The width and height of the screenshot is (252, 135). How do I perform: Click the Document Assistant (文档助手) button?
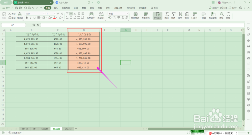pyautogui.click(x=158, y=16)
